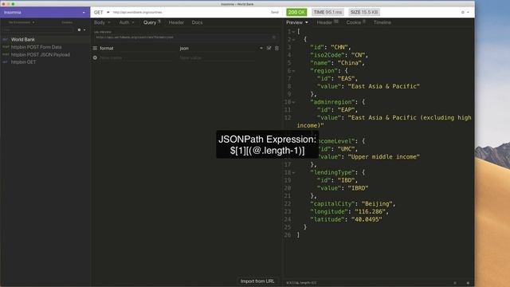Screen dimensions: 510x287
Task: Click the "40.0495" latitude value
Action: click(x=367, y=219)
